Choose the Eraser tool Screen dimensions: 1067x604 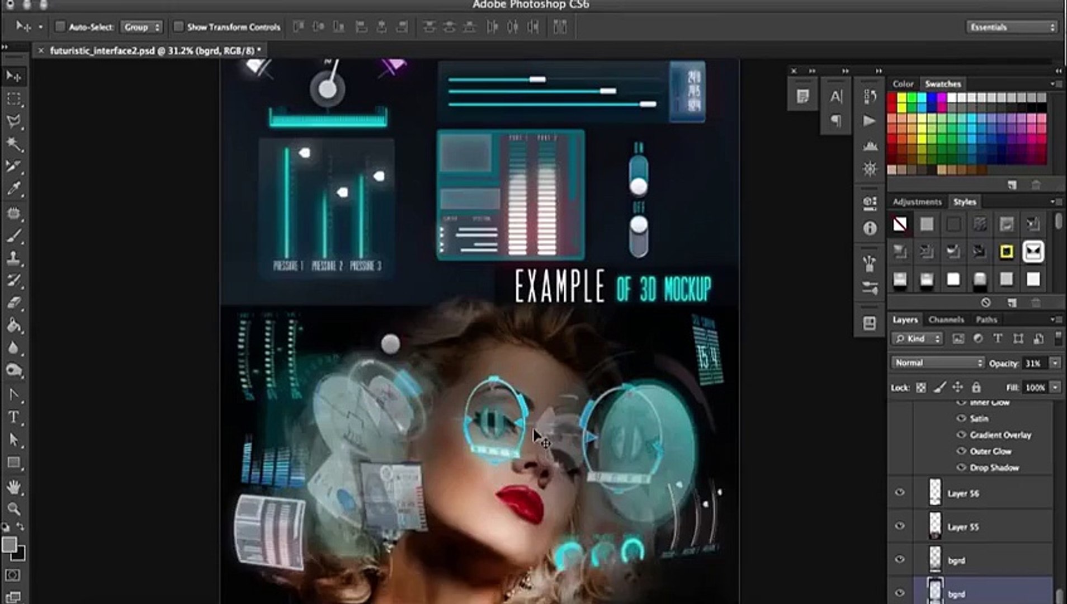[13, 303]
